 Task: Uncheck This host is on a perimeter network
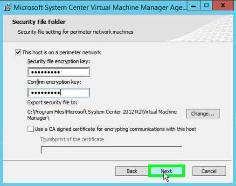click(18, 52)
